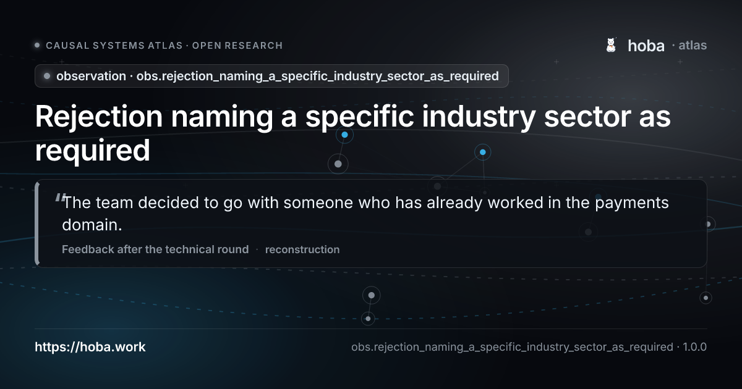The image size is (742, 389).
Task: Click the hoba brand name
Action: pyautogui.click(x=646, y=45)
